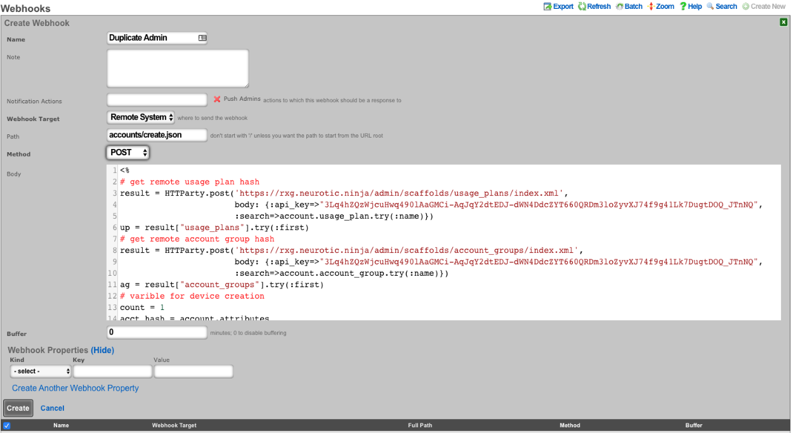Sort by the Full Path column header
Viewport: 793px width, 433px height.
419,425
